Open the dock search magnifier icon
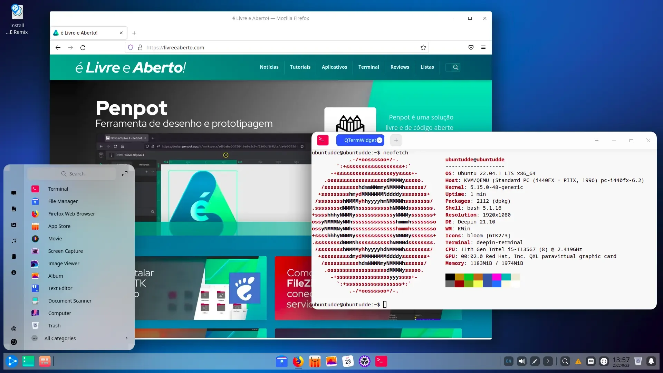 [x=565, y=361]
